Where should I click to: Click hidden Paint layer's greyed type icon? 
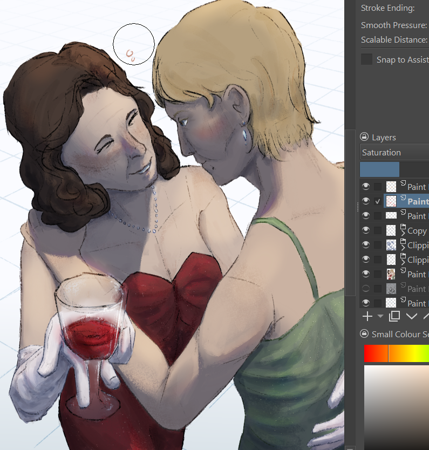click(403, 285)
